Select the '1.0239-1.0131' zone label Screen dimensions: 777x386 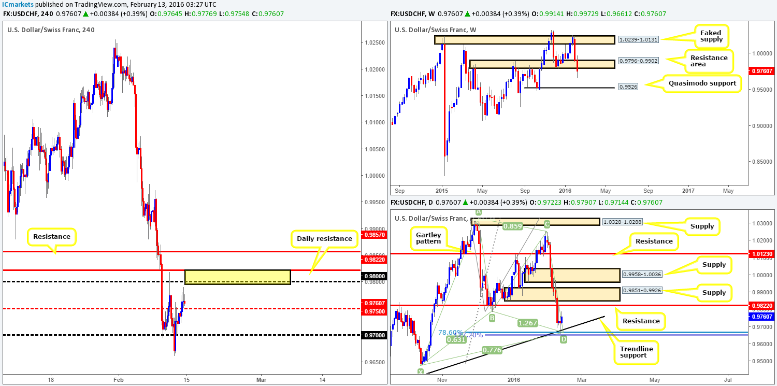[x=639, y=39]
